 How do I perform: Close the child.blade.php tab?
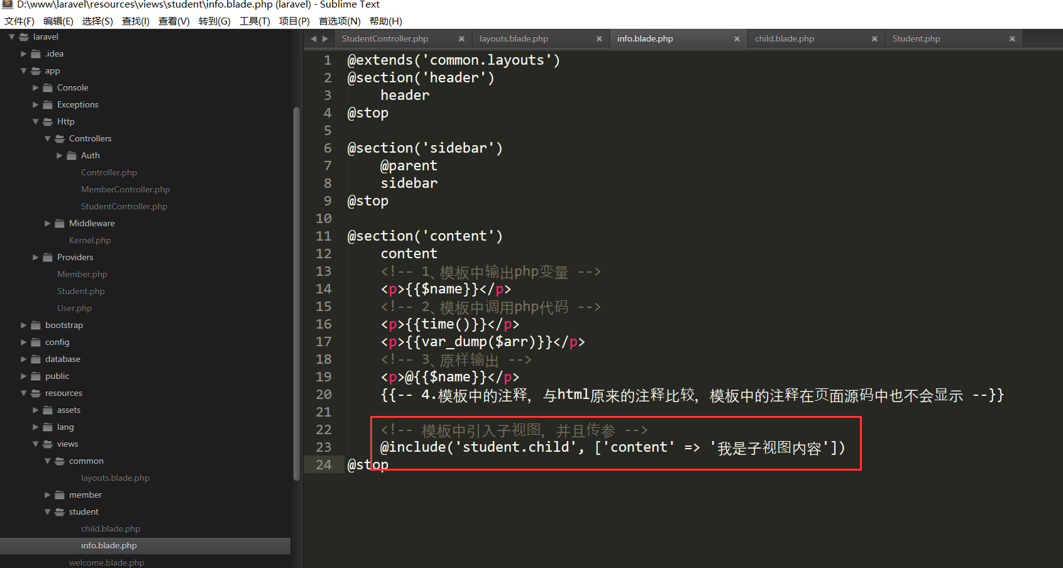coord(874,39)
